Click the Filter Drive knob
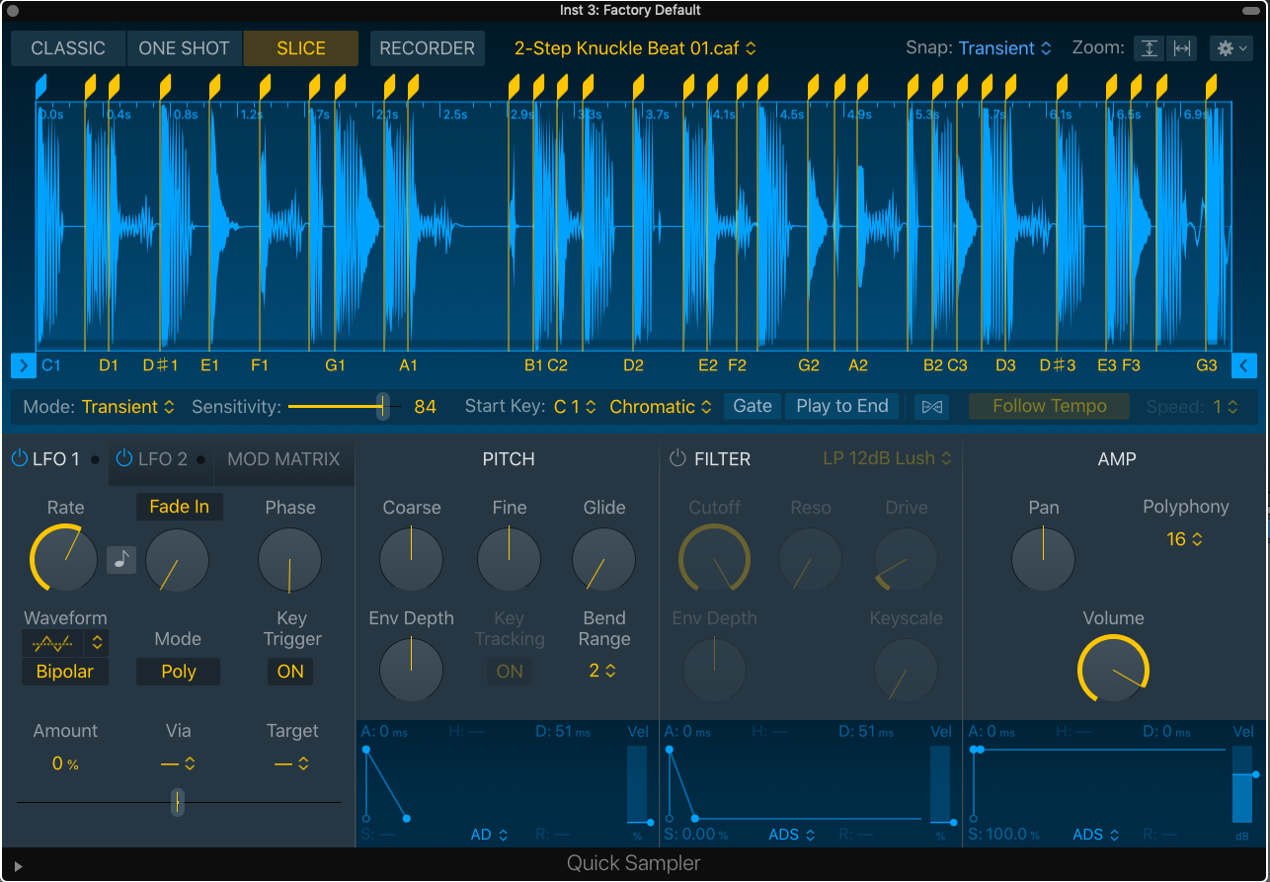This screenshot has height=882, width=1270. [907, 559]
